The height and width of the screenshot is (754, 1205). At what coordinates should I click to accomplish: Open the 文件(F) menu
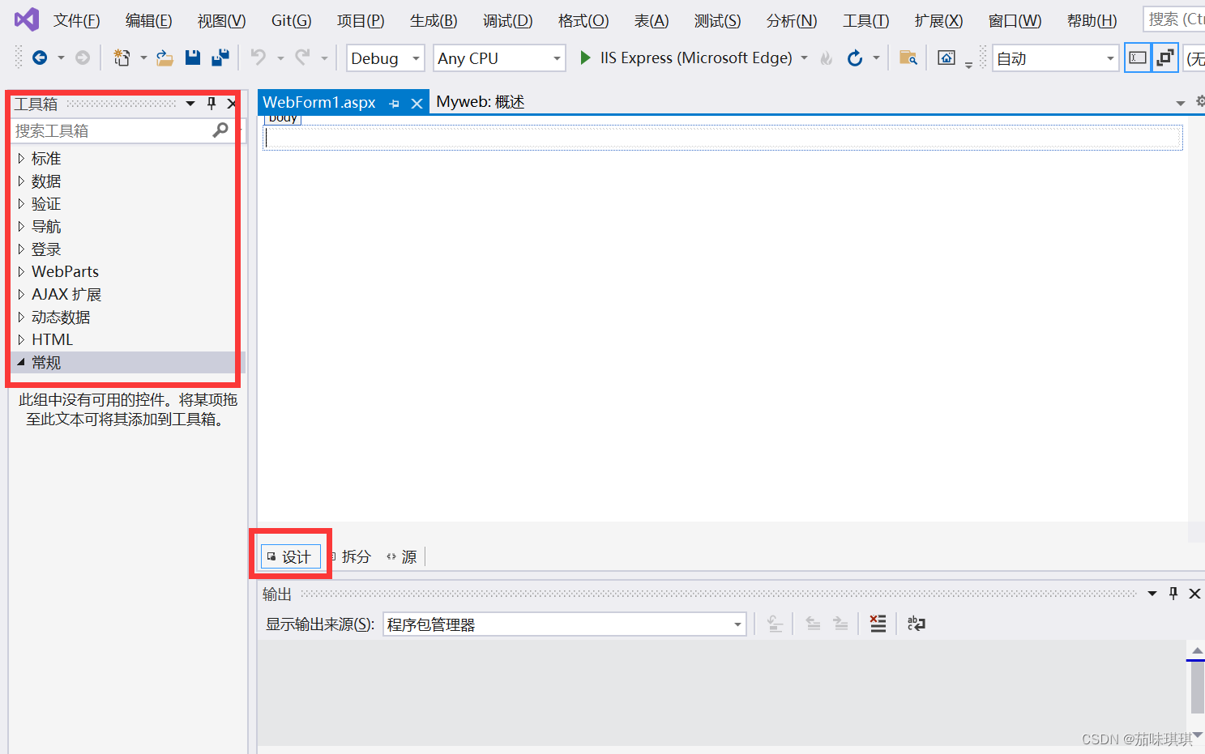[x=77, y=20]
